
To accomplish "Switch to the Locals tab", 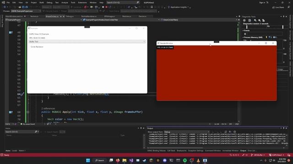I will click(14, 151).
